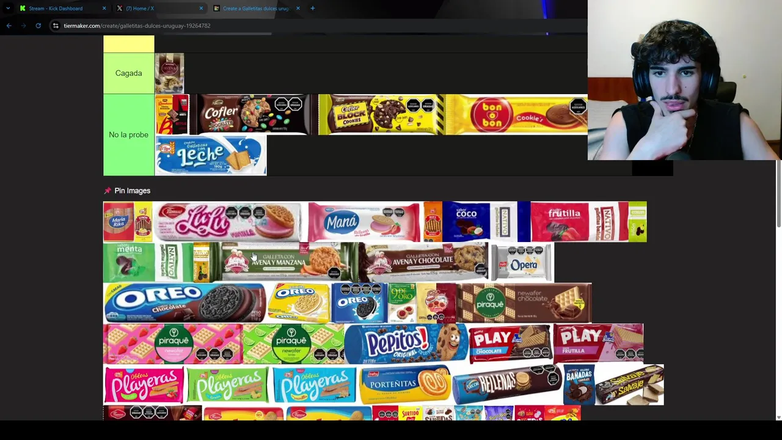The width and height of the screenshot is (782, 440).
Task: Select the Galletitas con Leche pack
Action: pyautogui.click(x=211, y=155)
